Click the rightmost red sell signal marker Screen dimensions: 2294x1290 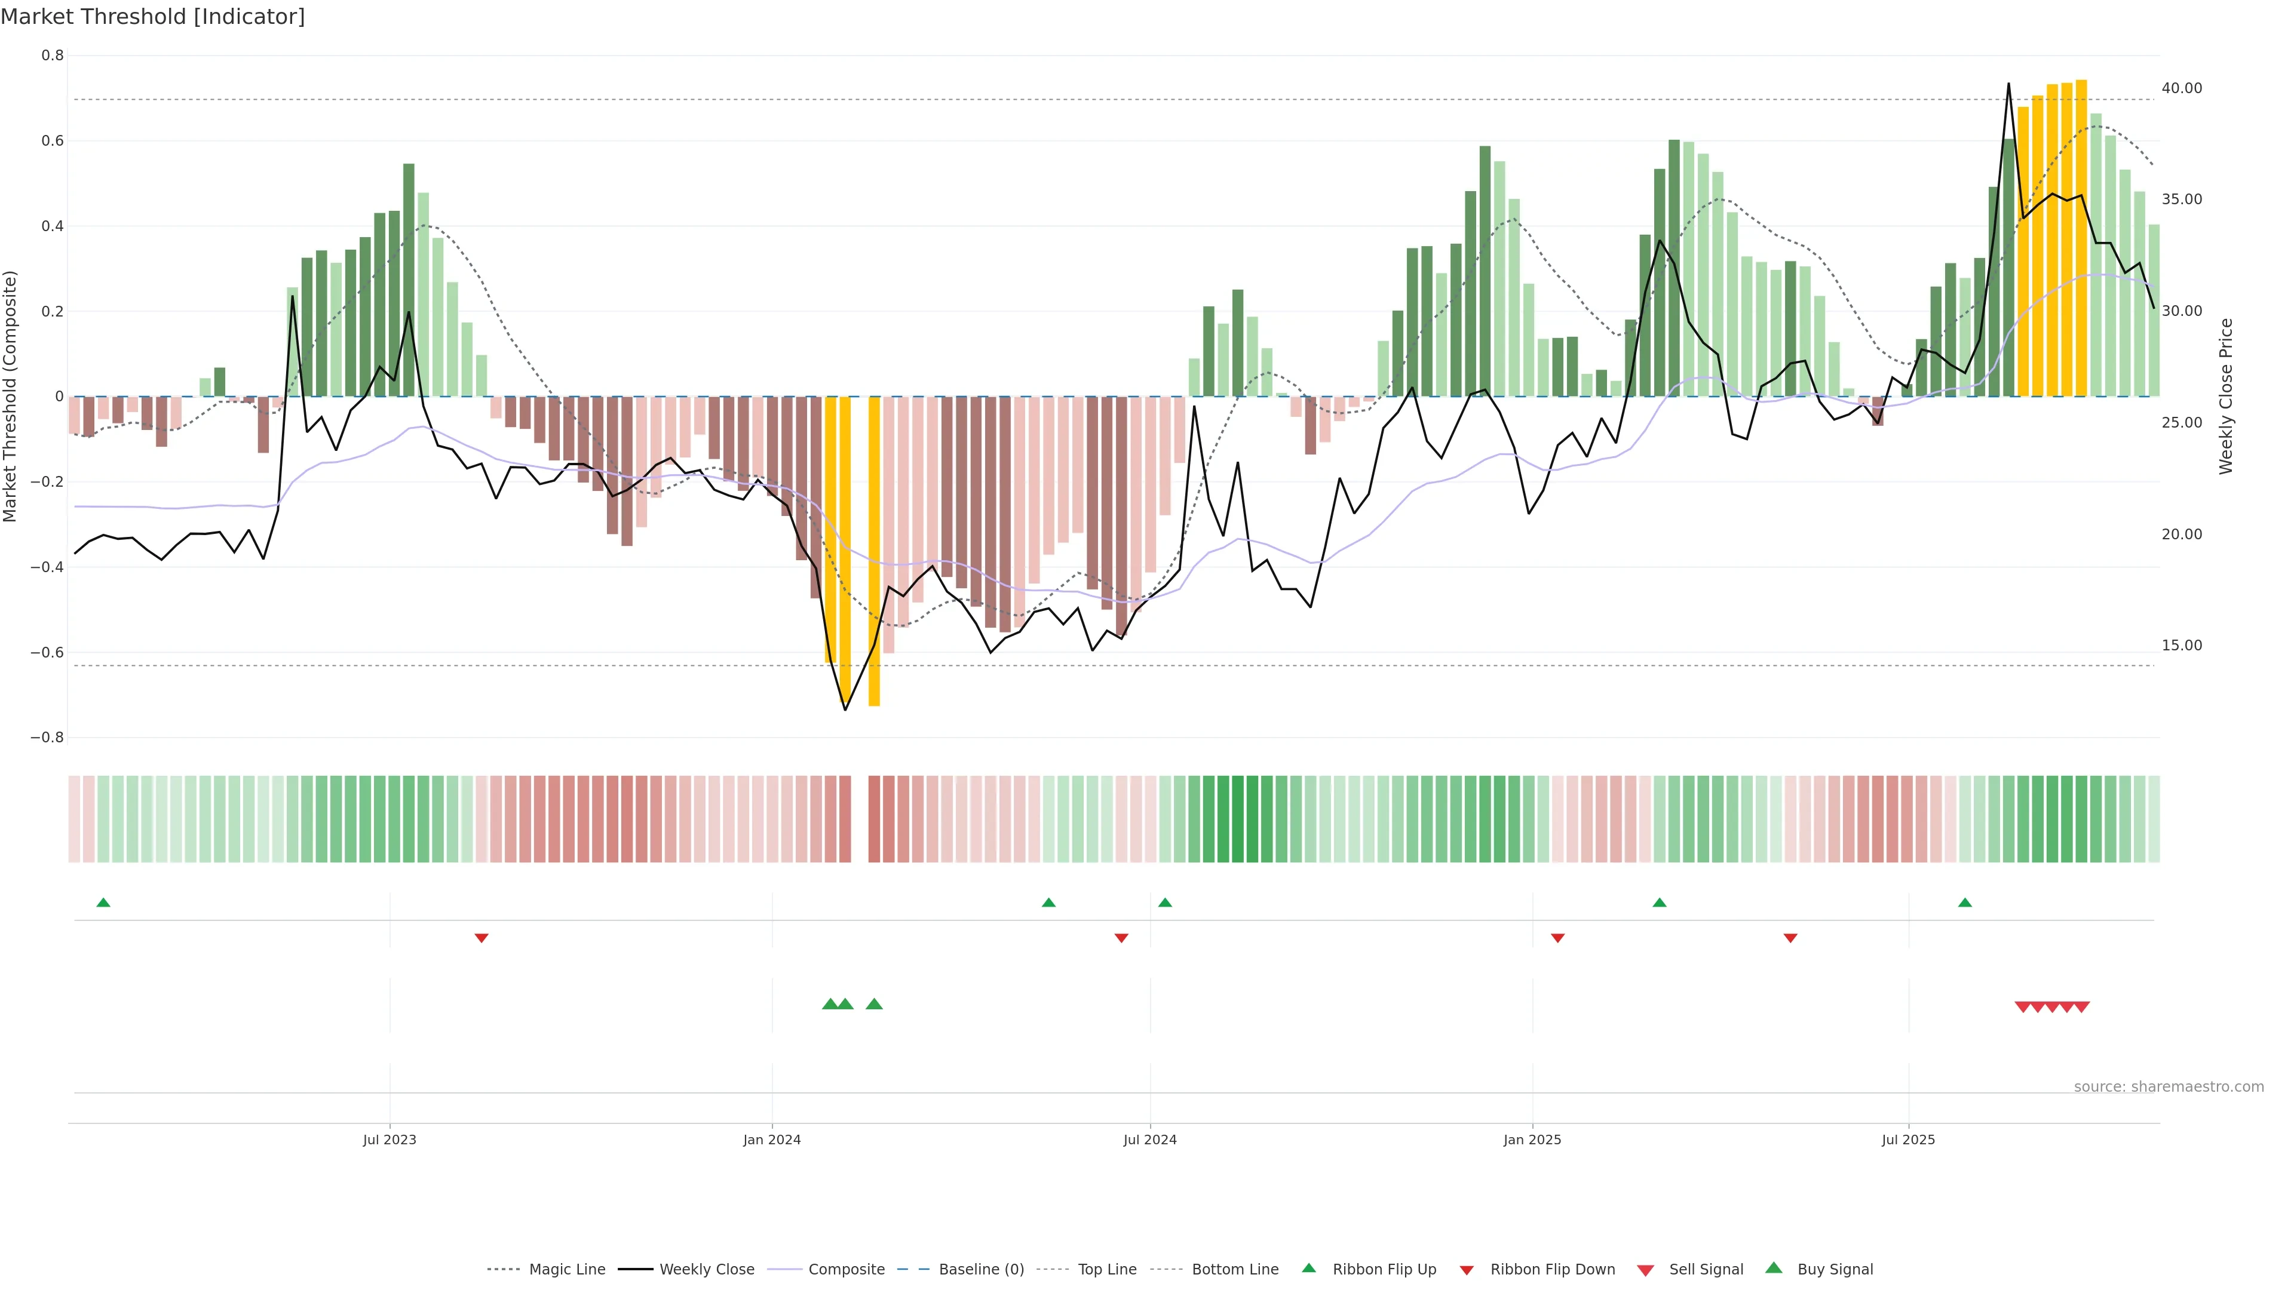tap(2081, 1007)
